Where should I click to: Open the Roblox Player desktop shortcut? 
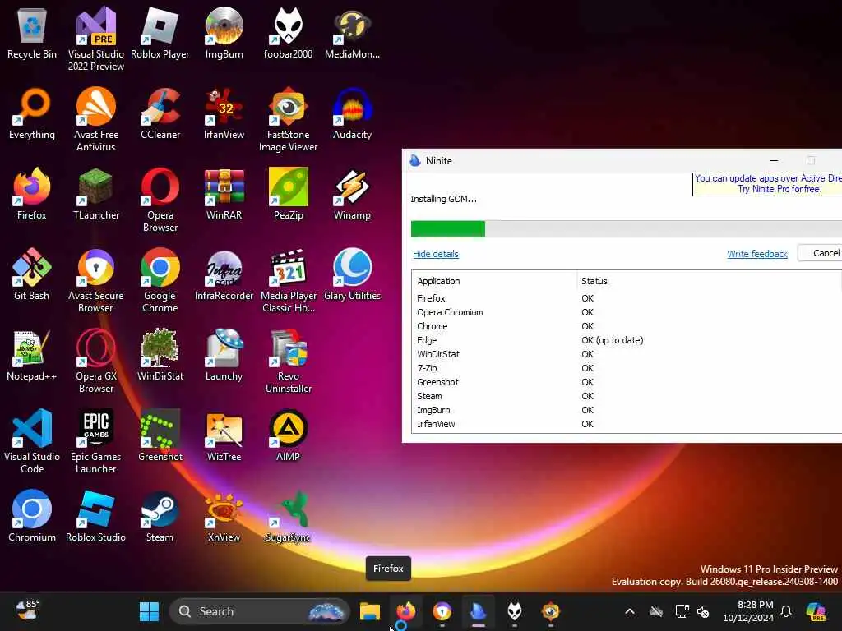160,33
